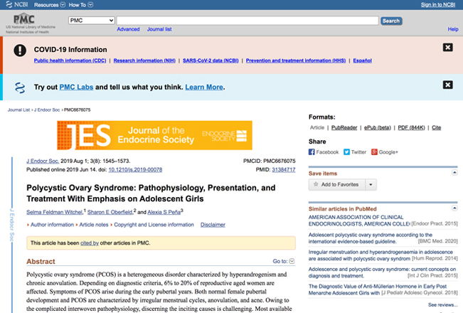The height and width of the screenshot is (313, 463).
Task: Switch to ePub (beta) format
Action: (378, 127)
